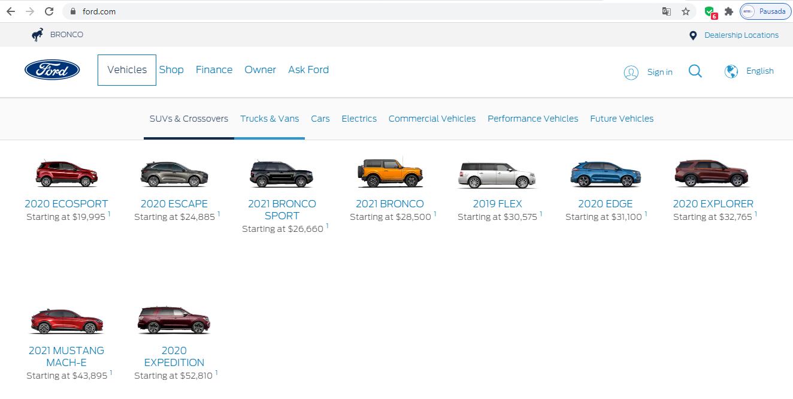Screen dimensions: 793x399
Task: Open the Performance Vehicles tab
Action: click(532, 119)
